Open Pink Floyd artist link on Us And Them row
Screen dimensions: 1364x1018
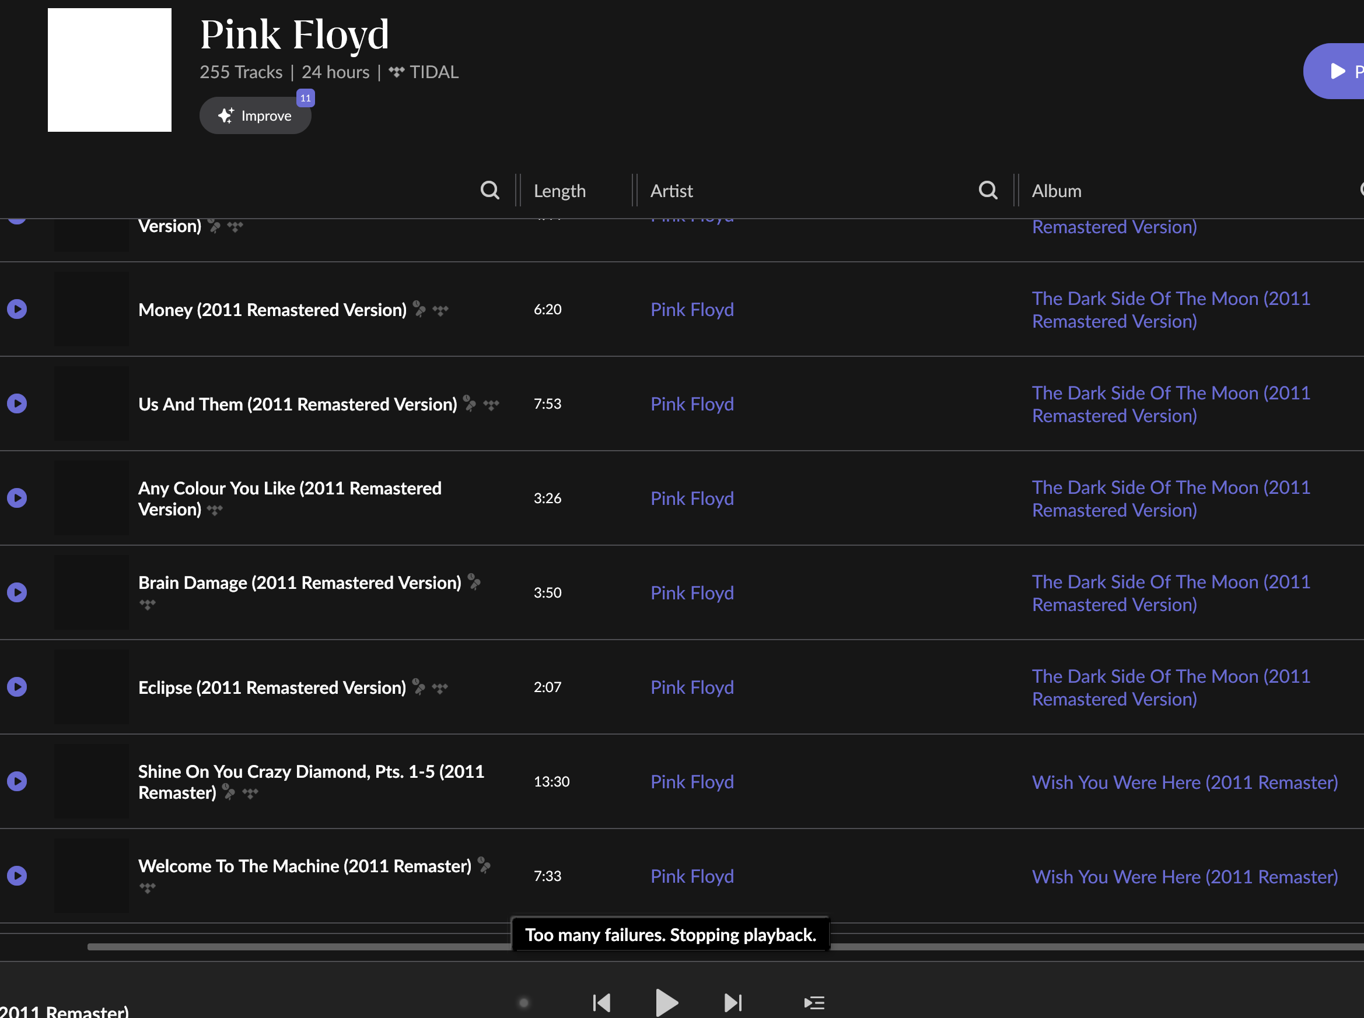[x=692, y=403]
